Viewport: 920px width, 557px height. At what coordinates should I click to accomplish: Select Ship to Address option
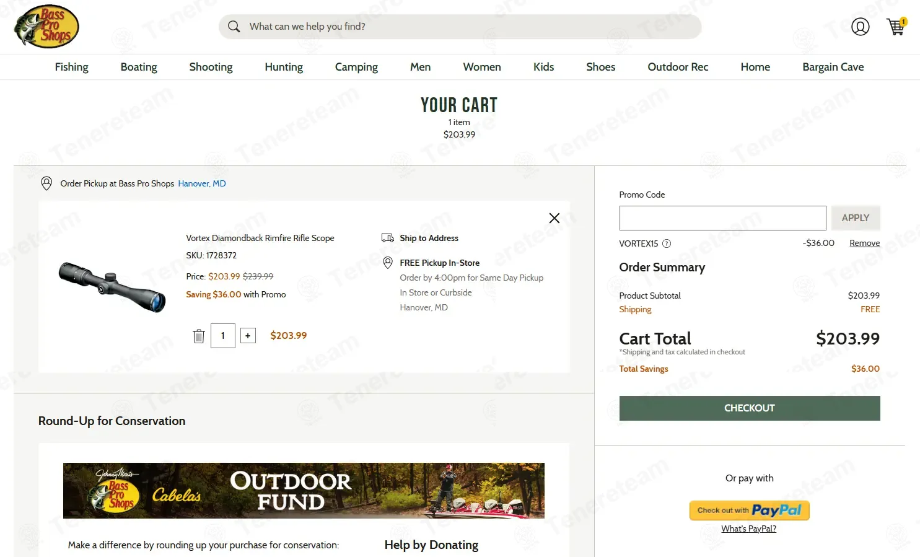pos(429,238)
